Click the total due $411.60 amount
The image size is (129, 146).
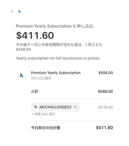(x=105, y=128)
